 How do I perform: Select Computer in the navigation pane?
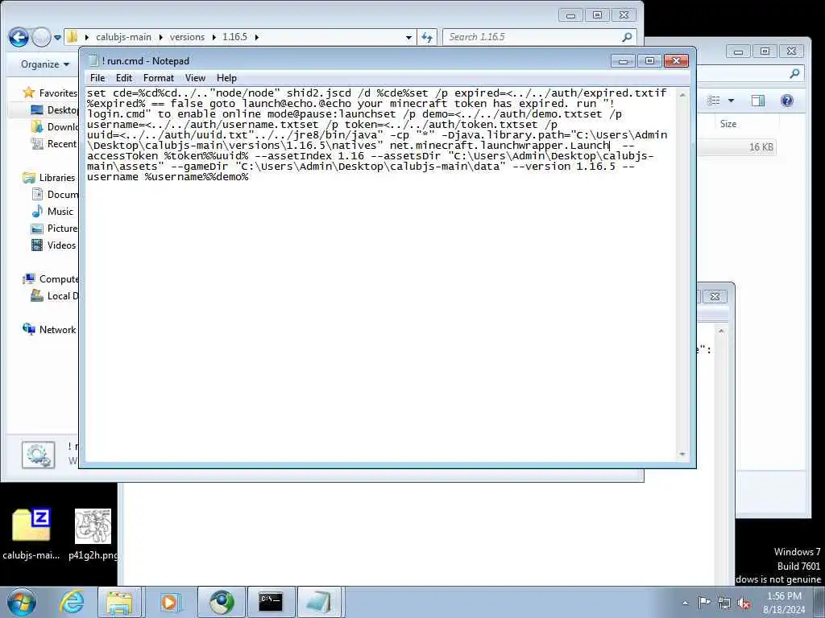coord(51,279)
